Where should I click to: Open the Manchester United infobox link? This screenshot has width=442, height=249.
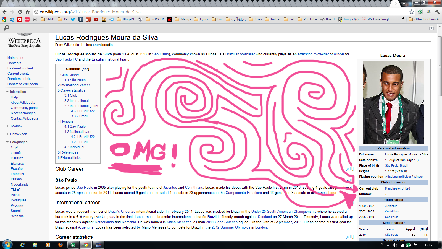(398, 189)
